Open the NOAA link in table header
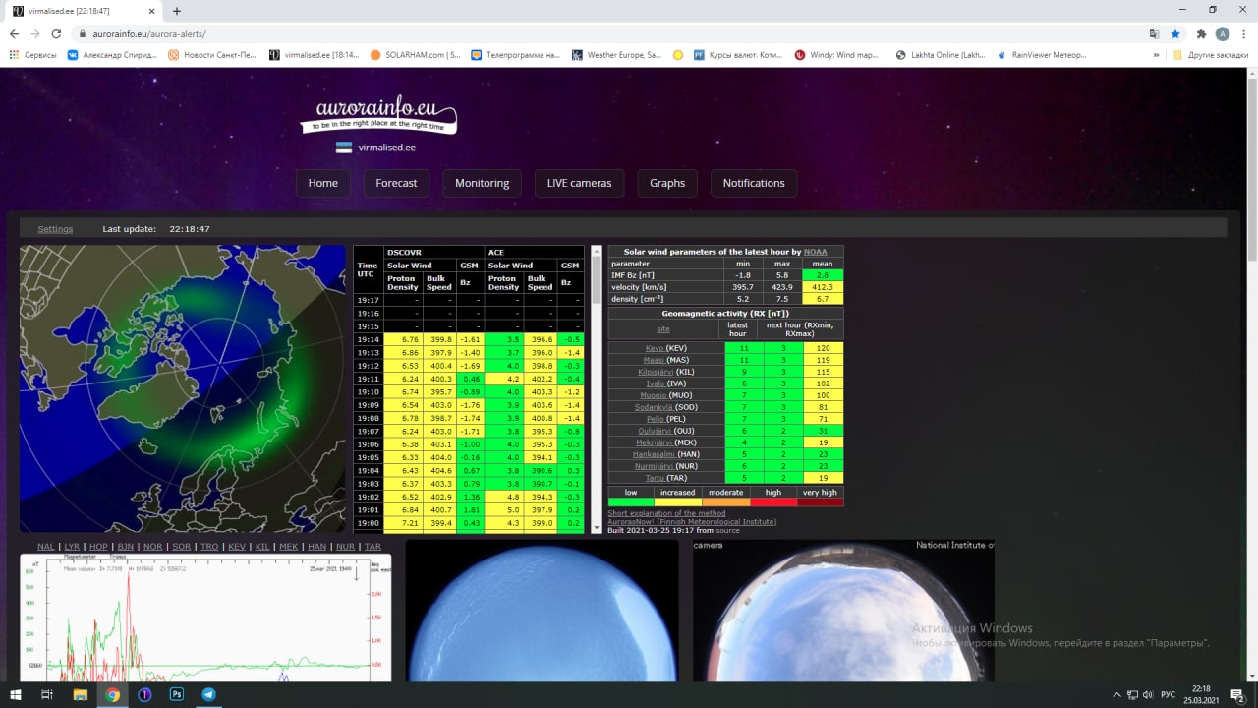 816,252
